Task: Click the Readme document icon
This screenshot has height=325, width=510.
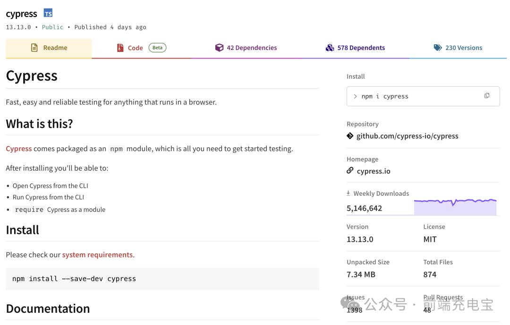Action: pos(34,48)
